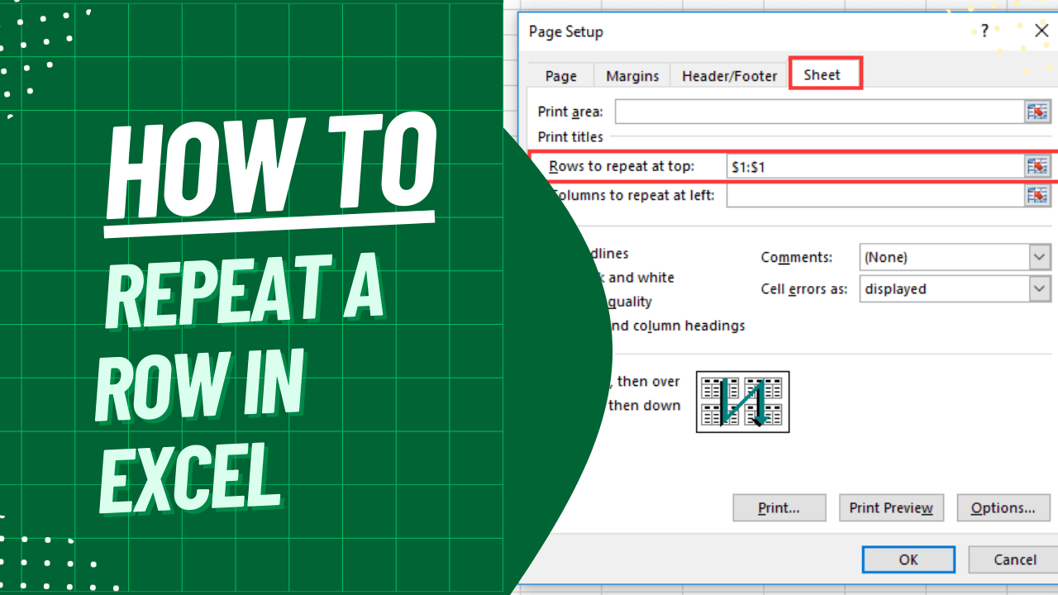The height and width of the screenshot is (595, 1058).
Task: Confirm with the OK button
Action: 908,559
